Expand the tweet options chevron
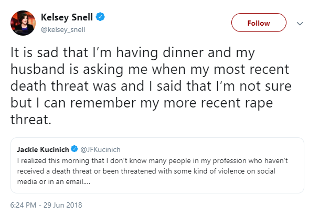The height and width of the screenshot is (216, 319). (x=300, y=23)
